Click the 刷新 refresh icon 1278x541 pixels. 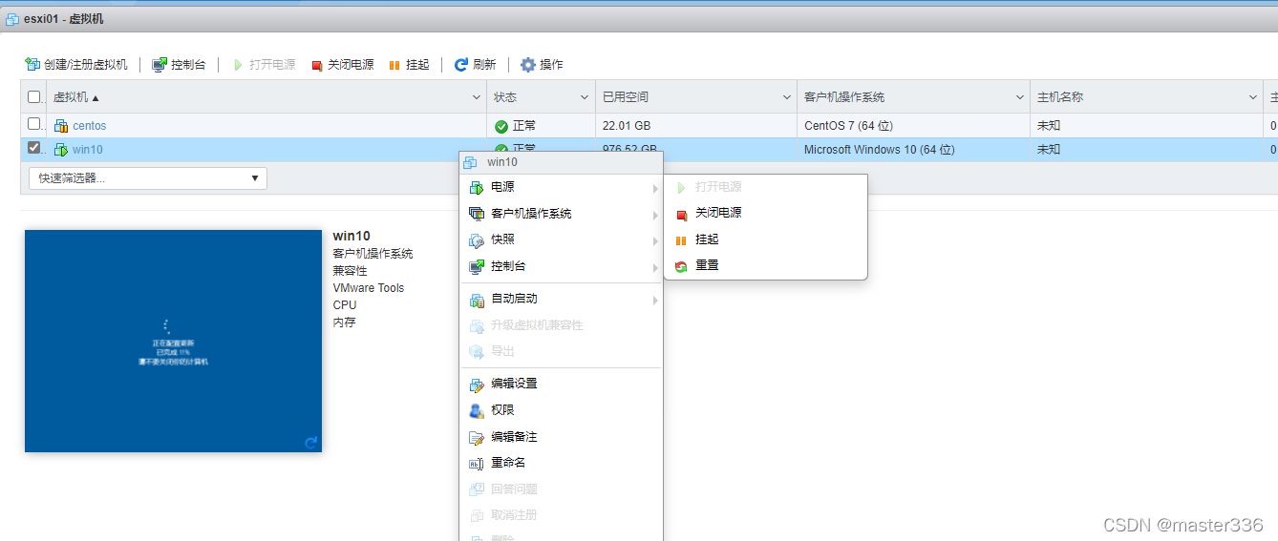(461, 65)
